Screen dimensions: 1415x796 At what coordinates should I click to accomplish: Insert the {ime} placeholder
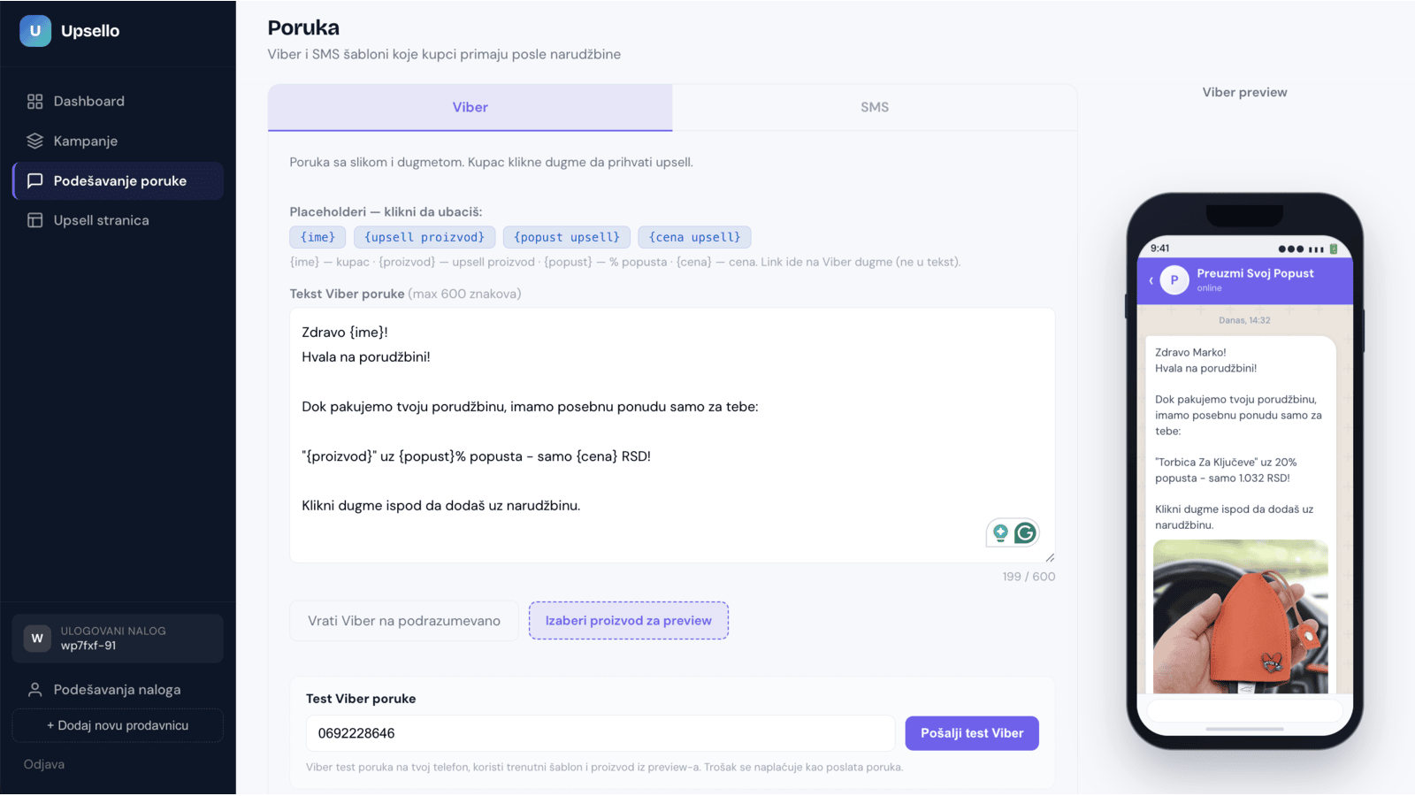(x=317, y=238)
